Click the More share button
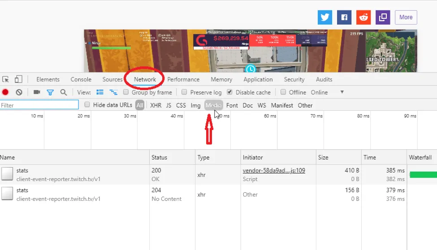 pyautogui.click(x=406, y=17)
